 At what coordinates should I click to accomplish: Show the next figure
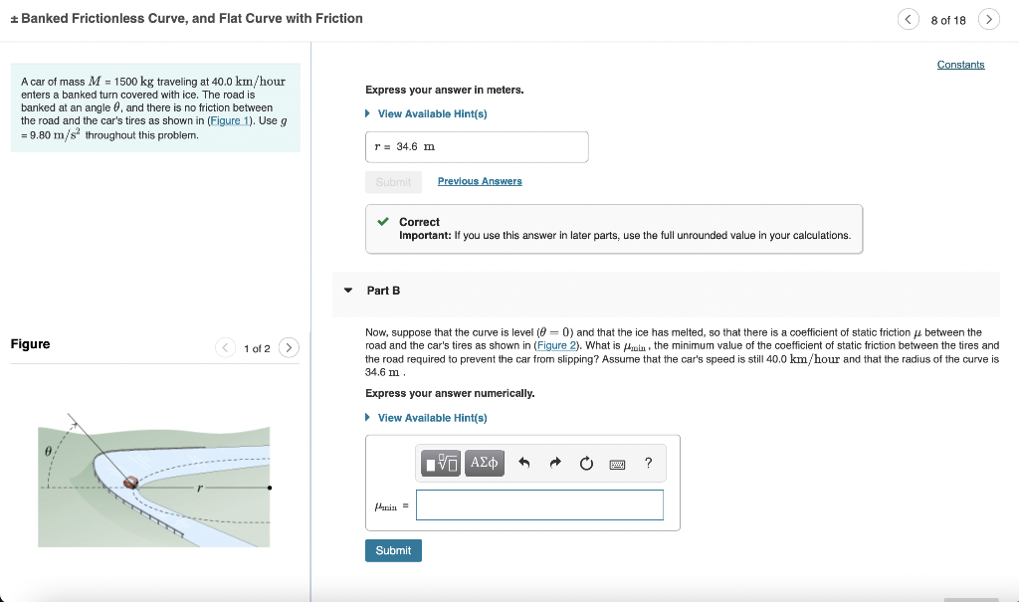click(288, 348)
